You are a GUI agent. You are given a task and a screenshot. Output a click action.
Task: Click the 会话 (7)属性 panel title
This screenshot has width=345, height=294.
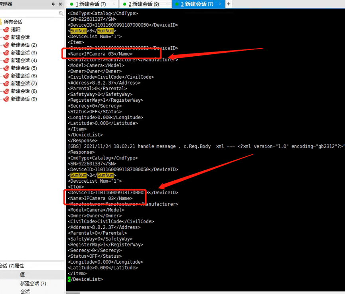coord(12,266)
